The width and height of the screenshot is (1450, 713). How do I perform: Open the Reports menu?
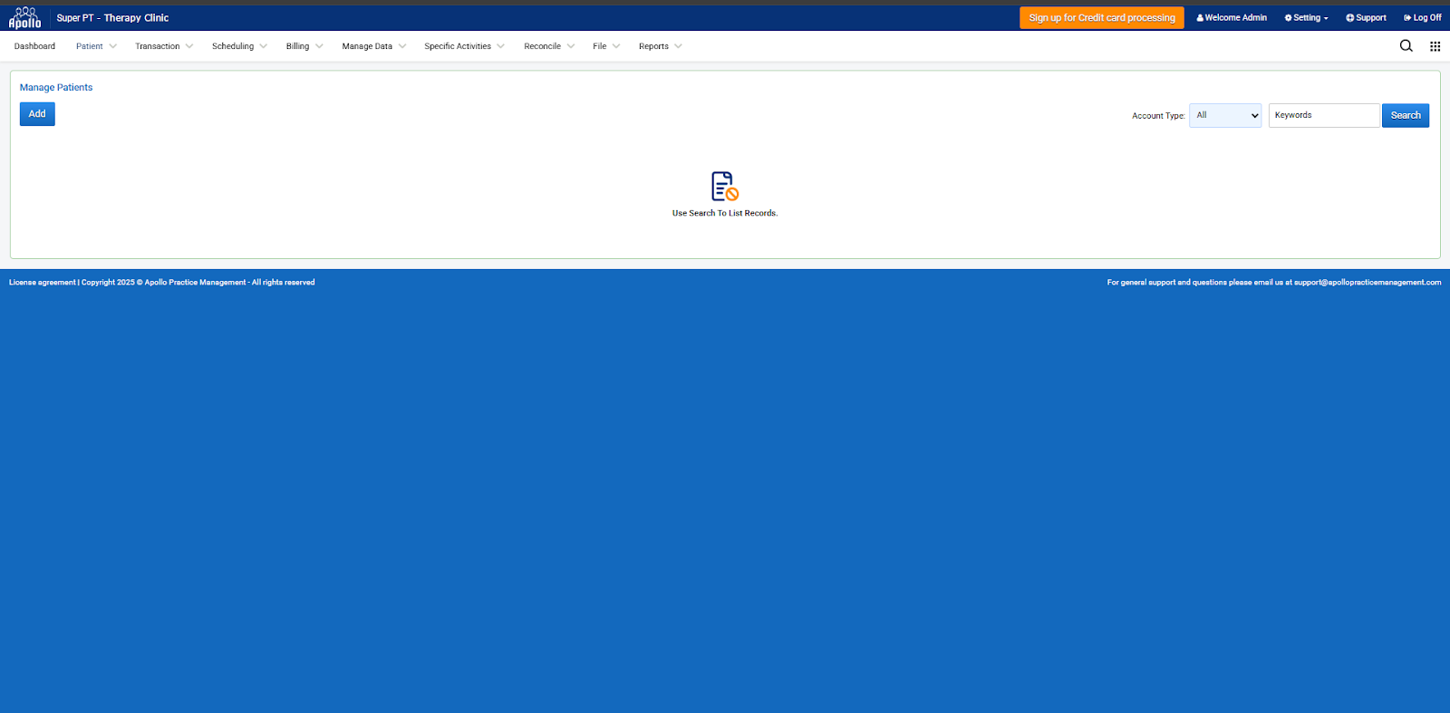pos(659,46)
